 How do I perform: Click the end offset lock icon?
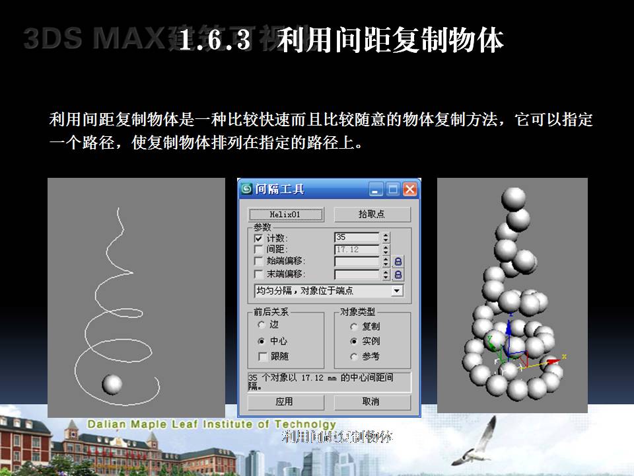pos(398,274)
